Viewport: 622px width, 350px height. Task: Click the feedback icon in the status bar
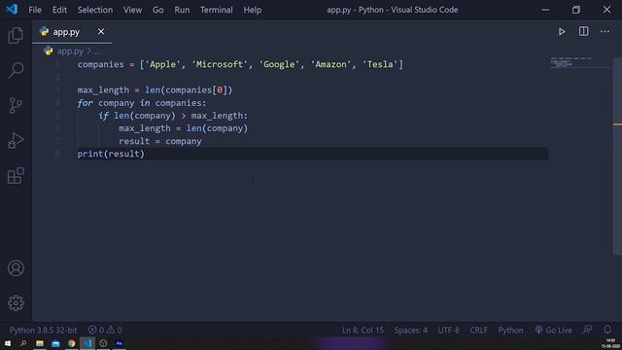[x=587, y=330]
